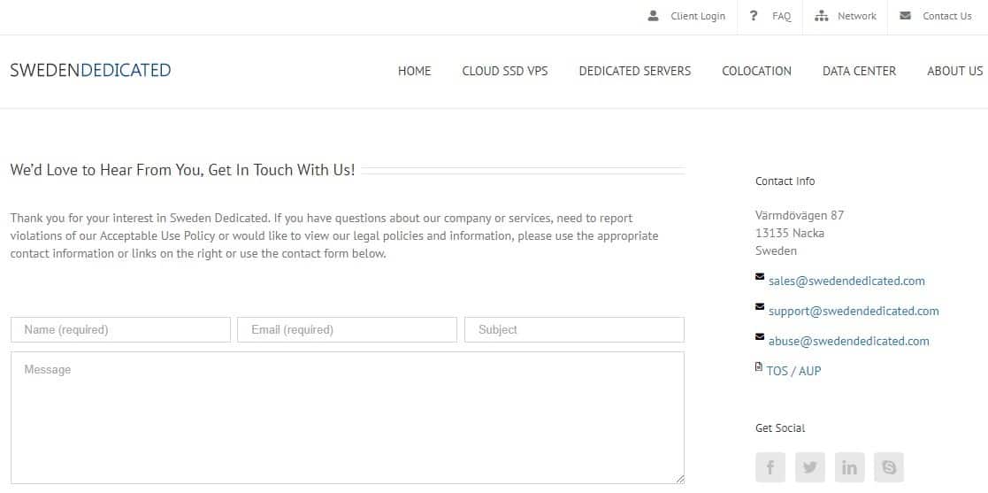This screenshot has height=493, width=988.
Task: Click the 'We'd Love to Hear From You' heading
Action: (x=183, y=170)
